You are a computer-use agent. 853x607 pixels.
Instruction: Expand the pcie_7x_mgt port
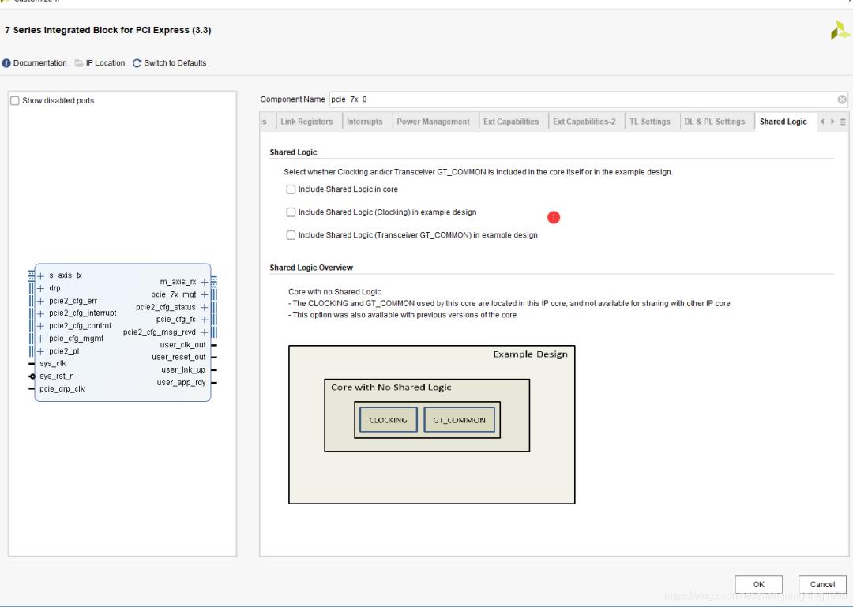(204, 294)
